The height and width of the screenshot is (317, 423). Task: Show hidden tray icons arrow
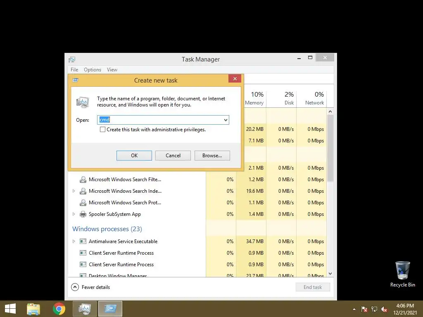354,309
